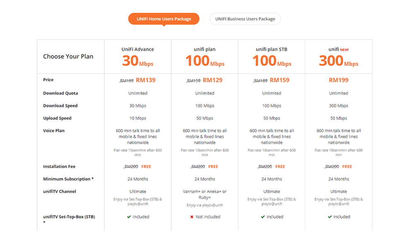This screenshot has width=414, height=231.
Task: Select the UniFi Advance 30 Mbps plan header
Action: pyautogui.click(x=138, y=57)
